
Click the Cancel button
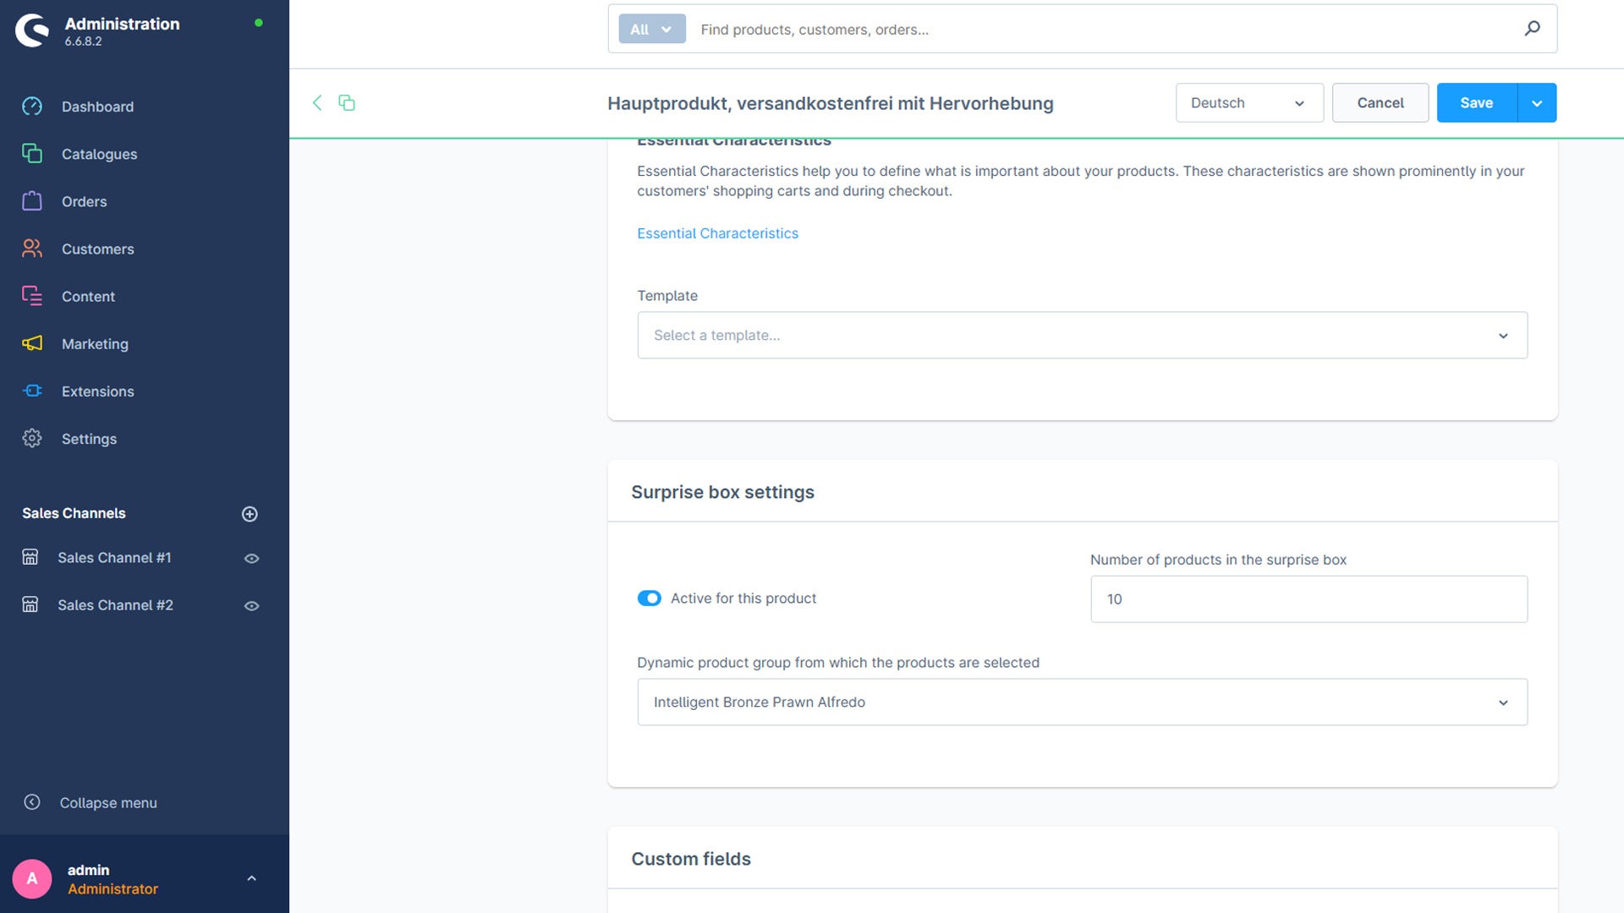(x=1380, y=103)
